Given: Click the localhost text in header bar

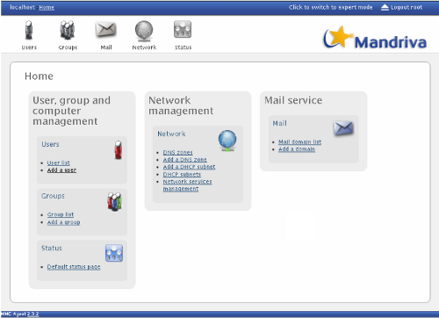Looking at the screenshot, I should (x=22, y=7).
